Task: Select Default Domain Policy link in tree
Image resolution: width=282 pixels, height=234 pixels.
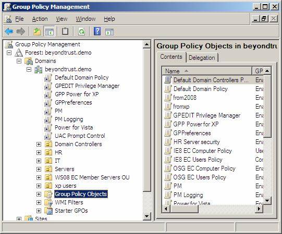Action: pyautogui.click(x=82, y=77)
